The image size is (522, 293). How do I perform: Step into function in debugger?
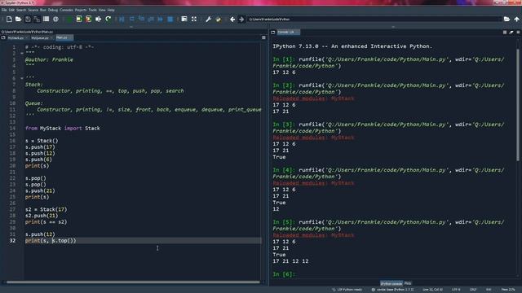click(141, 20)
